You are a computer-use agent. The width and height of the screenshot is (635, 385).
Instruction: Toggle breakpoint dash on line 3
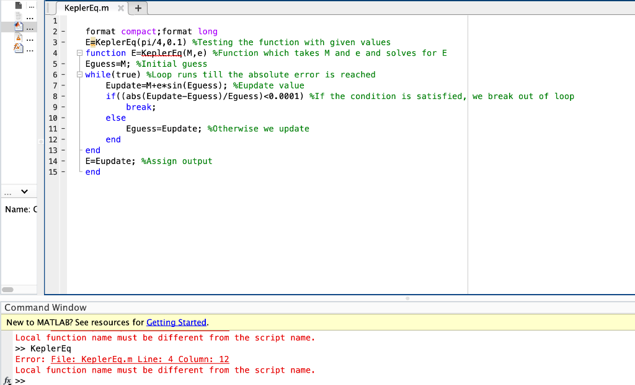tap(63, 42)
